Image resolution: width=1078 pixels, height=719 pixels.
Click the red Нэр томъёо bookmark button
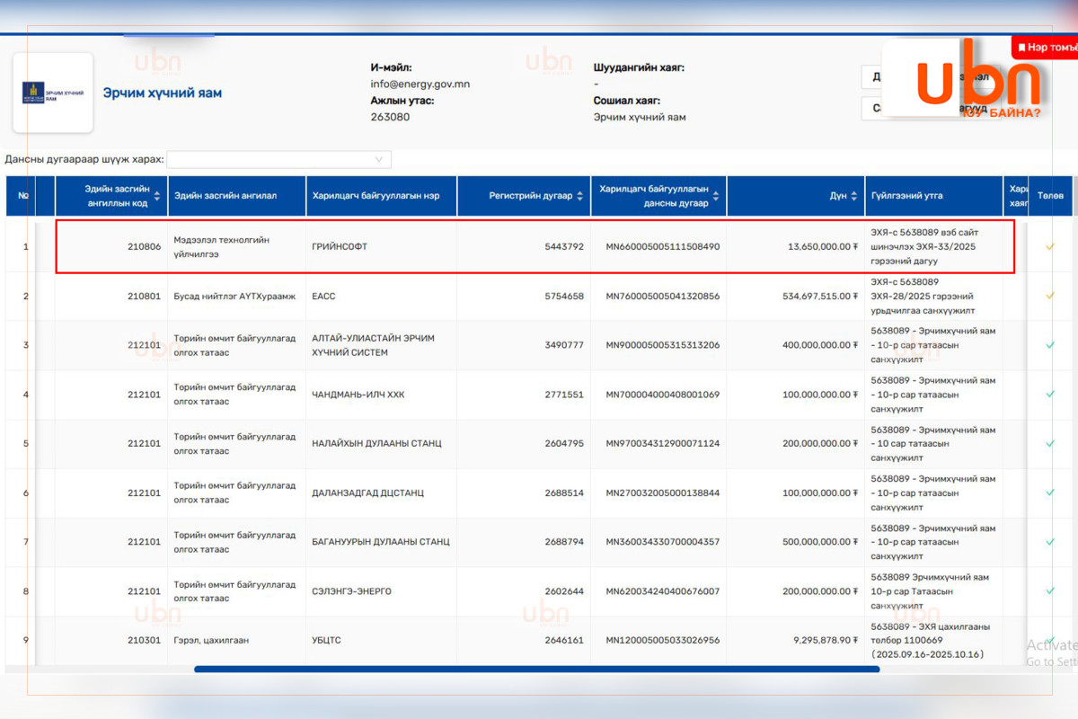tap(1046, 47)
